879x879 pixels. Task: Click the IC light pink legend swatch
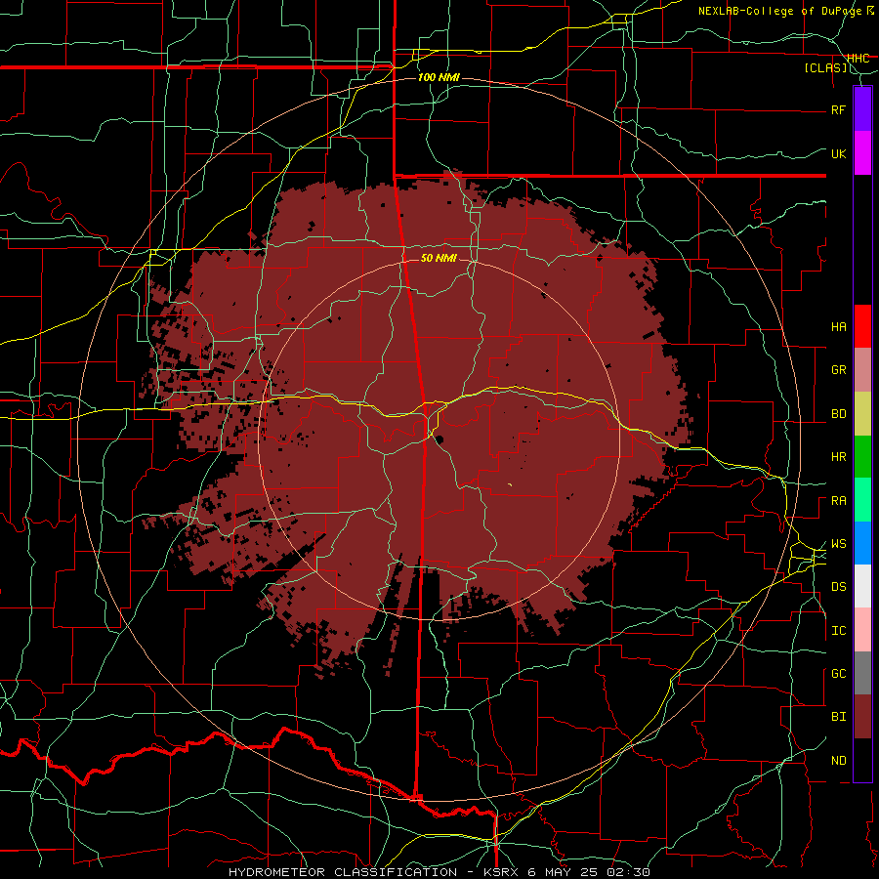[x=862, y=630]
